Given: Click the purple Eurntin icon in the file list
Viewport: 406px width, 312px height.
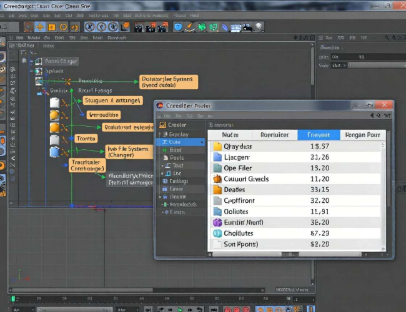Looking at the screenshot, I should [x=217, y=223].
